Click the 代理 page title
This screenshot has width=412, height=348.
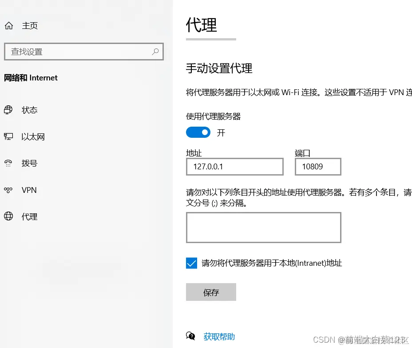coord(202,25)
